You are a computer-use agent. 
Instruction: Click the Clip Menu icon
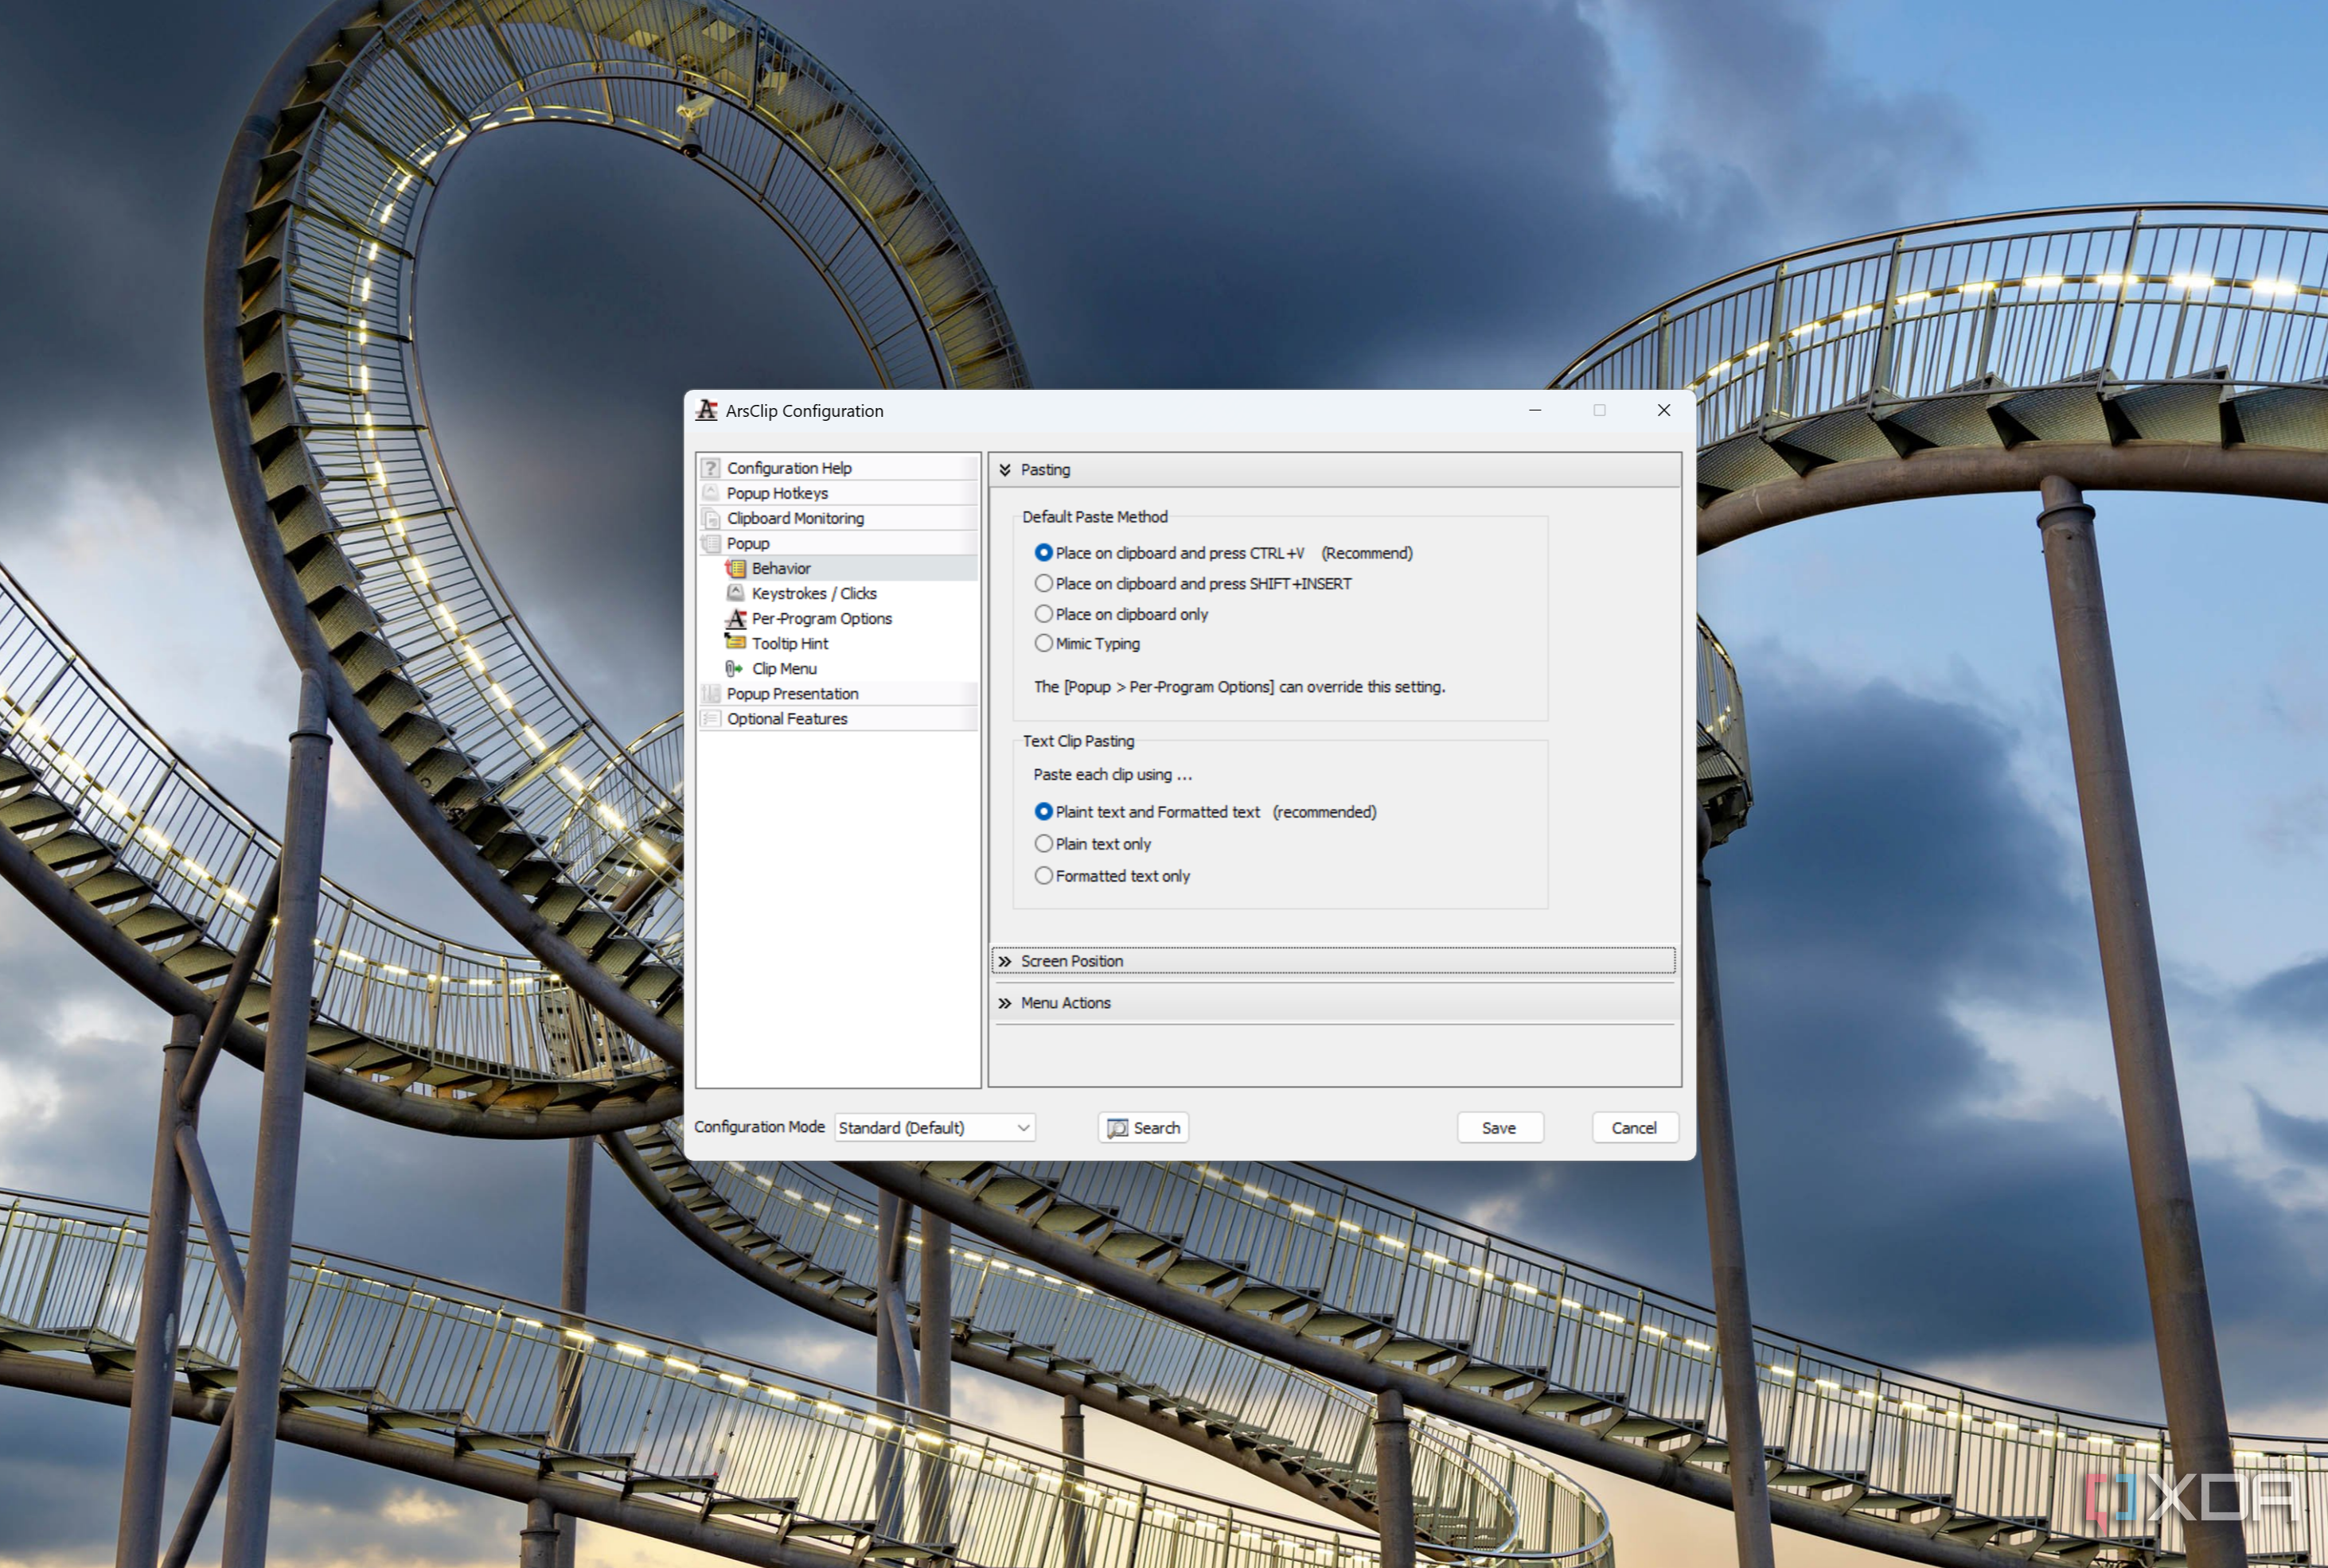click(735, 668)
